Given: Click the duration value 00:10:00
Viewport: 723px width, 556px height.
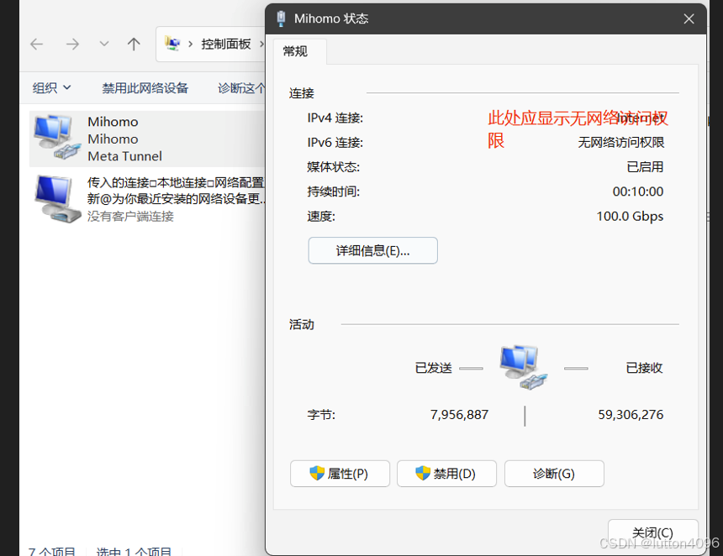Looking at the screenshot, I should click(638, 191).
